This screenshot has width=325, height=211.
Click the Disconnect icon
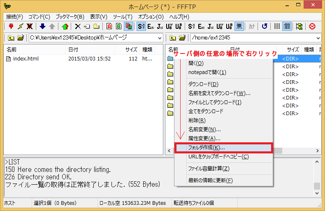tap(30, 26)
